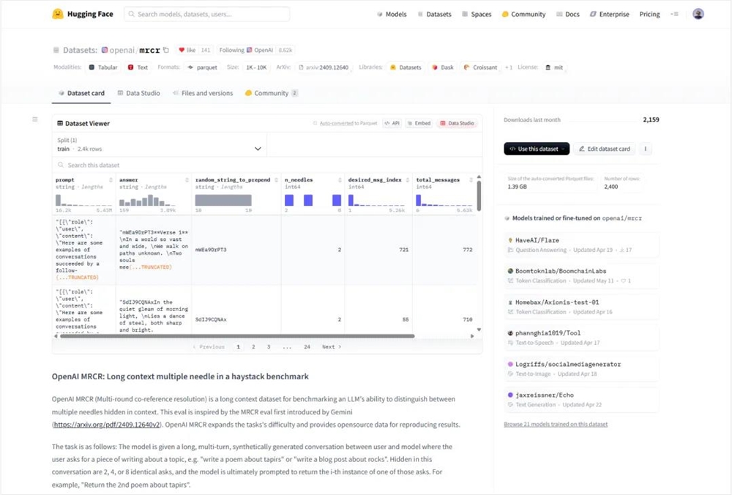Toggle sort on the n_needles column
732x495 pixels.
point(337,179)
